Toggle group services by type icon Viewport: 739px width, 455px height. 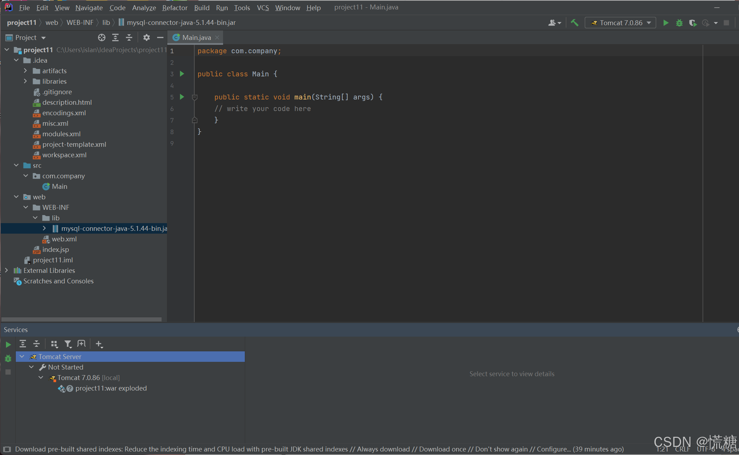[54, 343]
